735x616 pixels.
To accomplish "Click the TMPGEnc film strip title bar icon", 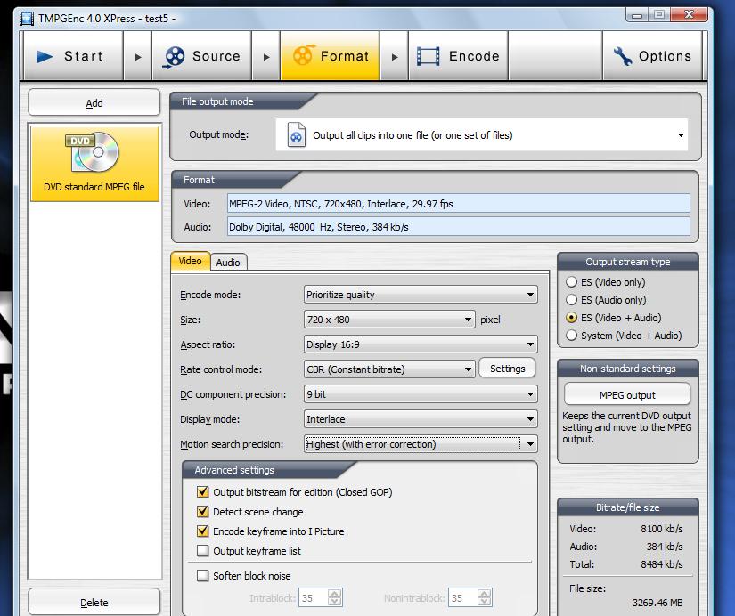I will pyautogui.click(x=27, y=19).
